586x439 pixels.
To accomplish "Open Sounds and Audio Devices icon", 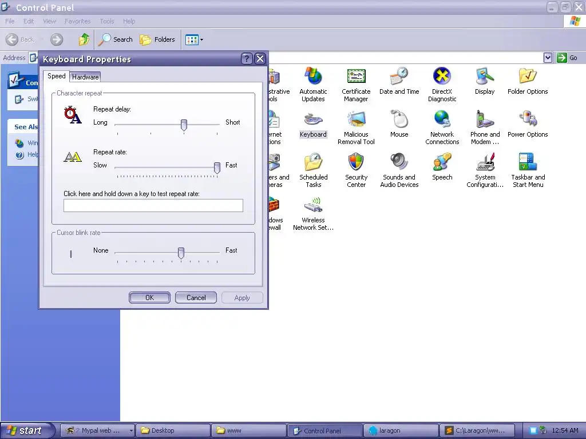I will point(399,170).
